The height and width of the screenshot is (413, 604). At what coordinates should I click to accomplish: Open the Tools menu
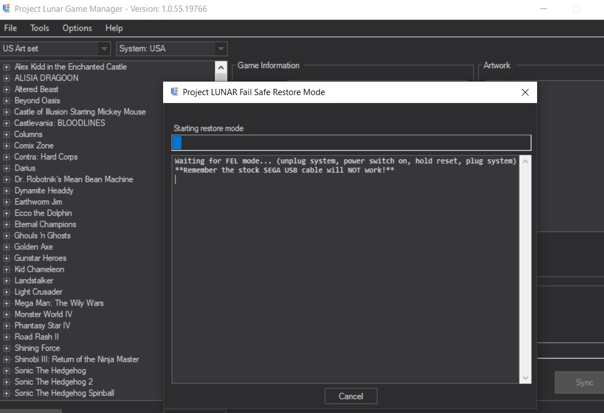(x=39, y=28)
